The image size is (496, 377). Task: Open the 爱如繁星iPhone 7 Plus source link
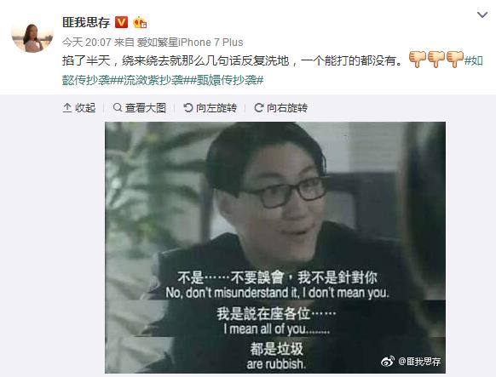coord(190,43)
